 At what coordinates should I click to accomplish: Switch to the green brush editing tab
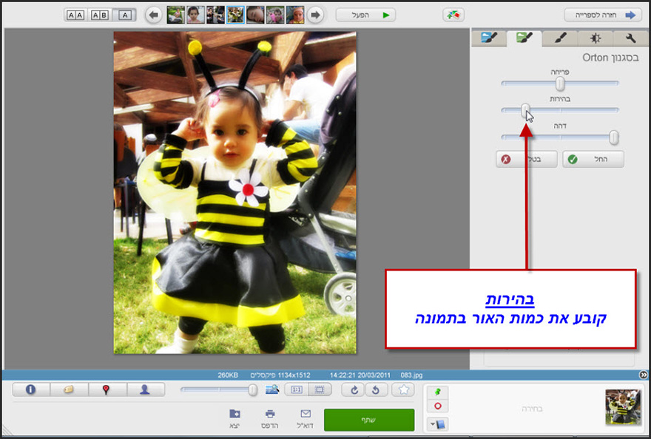click(x=524, y=37)
